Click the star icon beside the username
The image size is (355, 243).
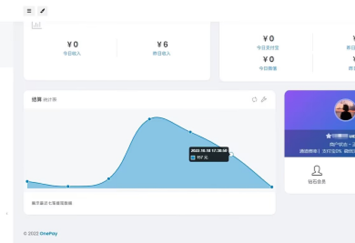[x=329, y=136]
